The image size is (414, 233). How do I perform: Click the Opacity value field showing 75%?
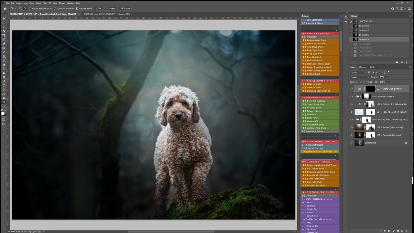tap(382, 77)
